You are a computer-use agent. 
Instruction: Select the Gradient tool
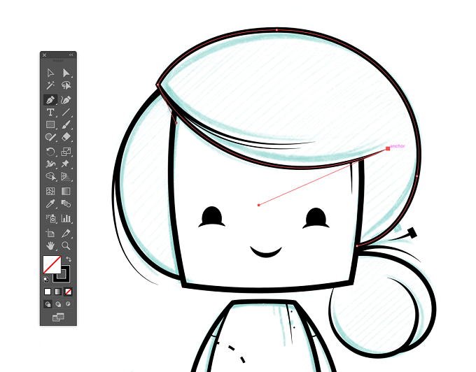(x=66, y=191)
